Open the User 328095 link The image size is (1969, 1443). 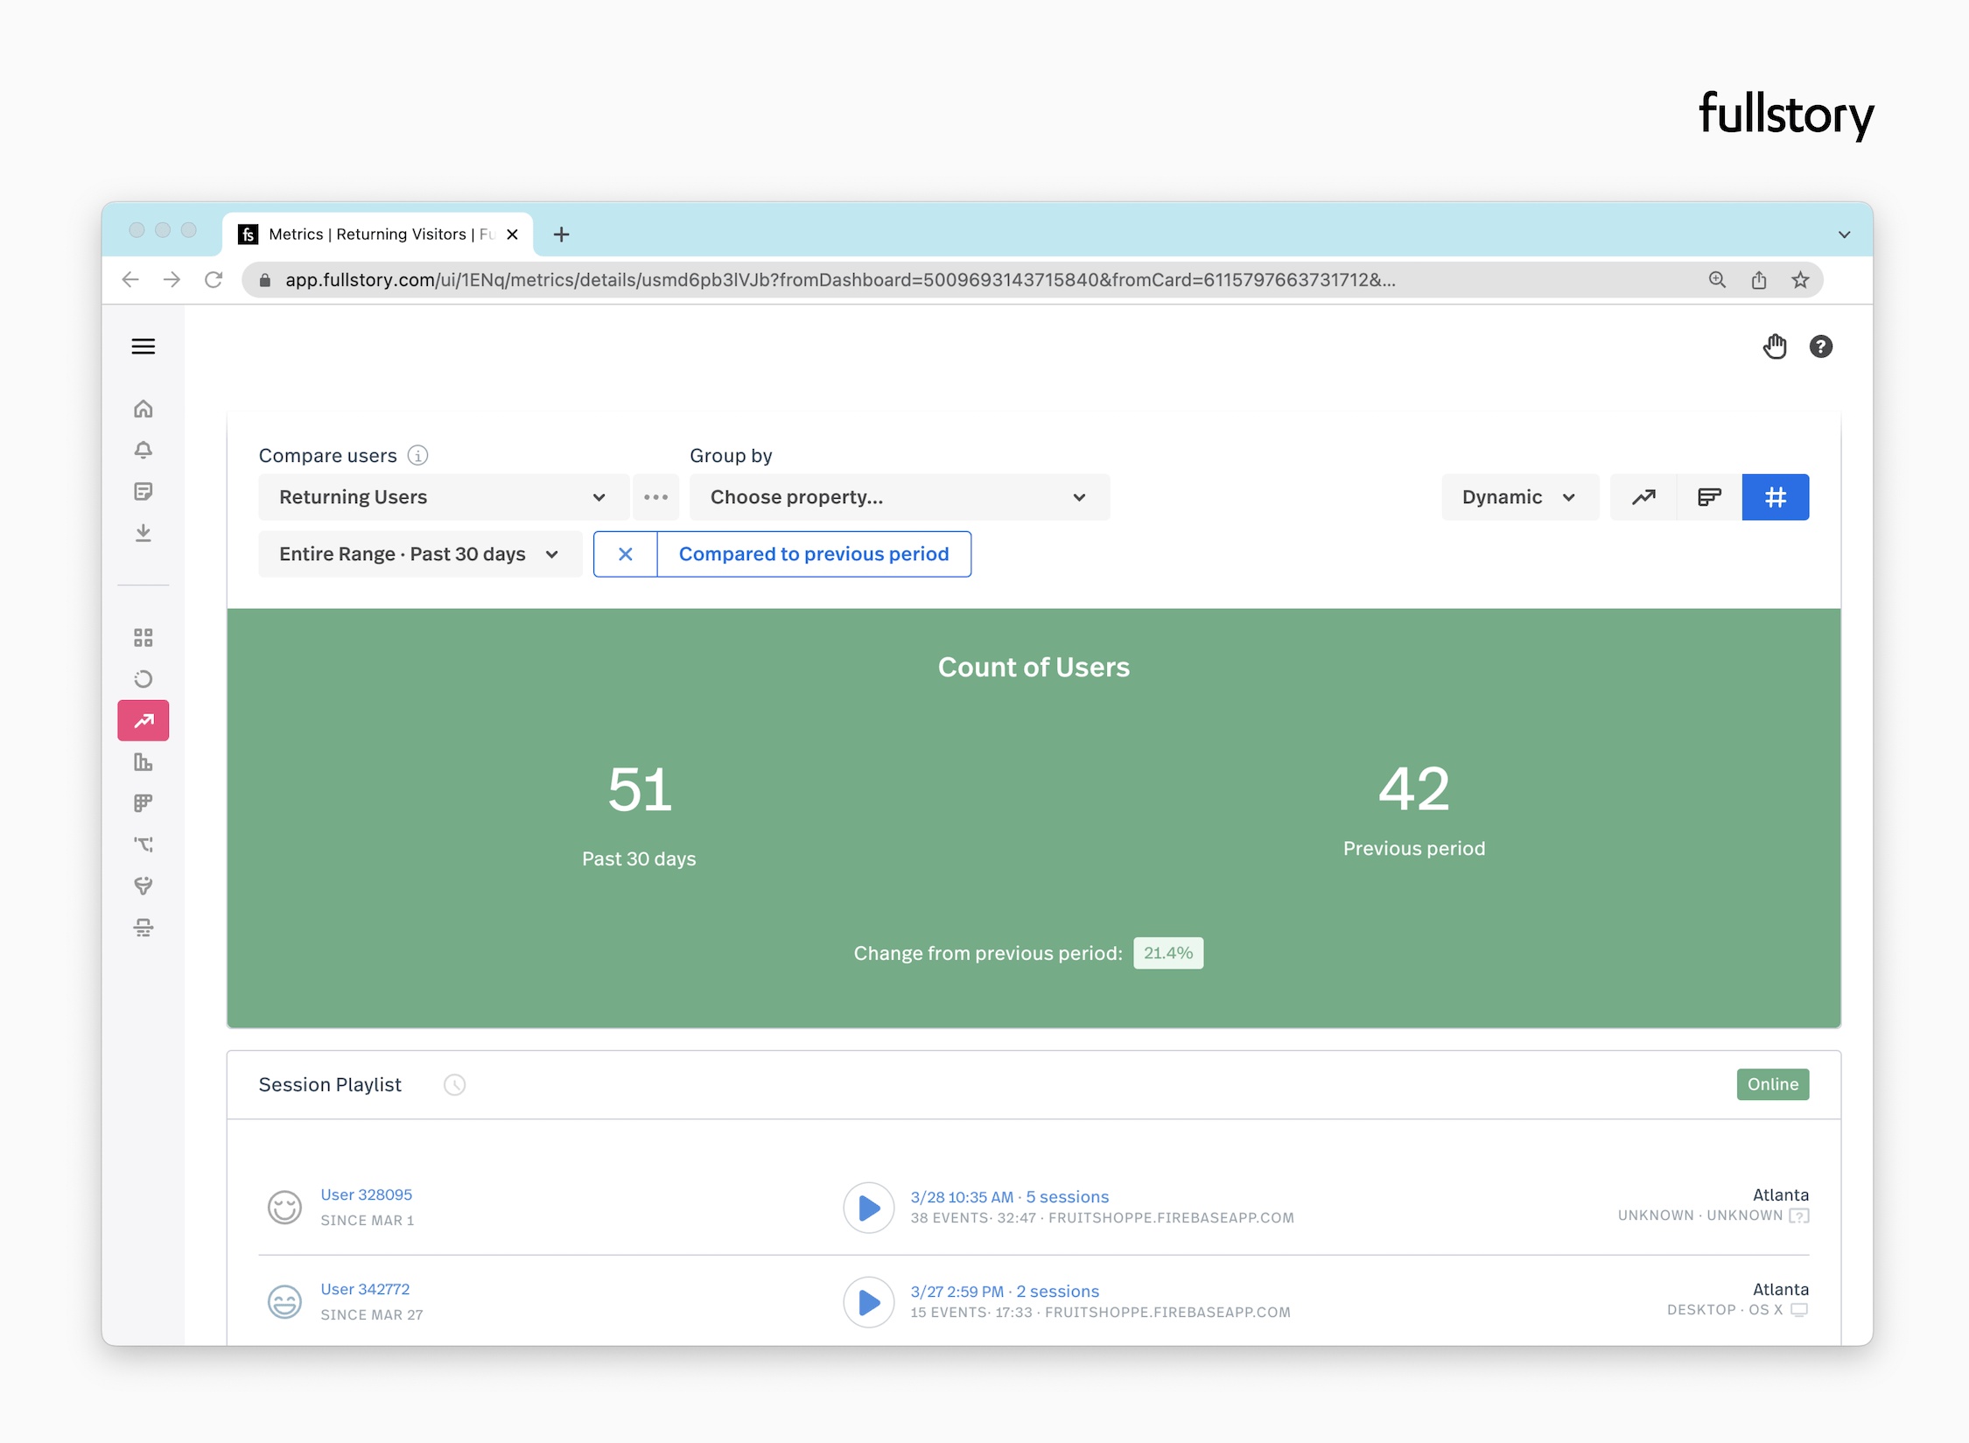(367, 1194)
